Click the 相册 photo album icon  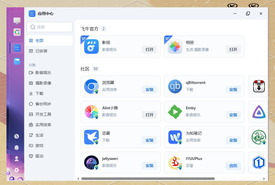[x=175, y=46]
